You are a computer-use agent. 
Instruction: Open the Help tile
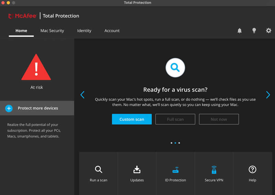tap(253, 173)
